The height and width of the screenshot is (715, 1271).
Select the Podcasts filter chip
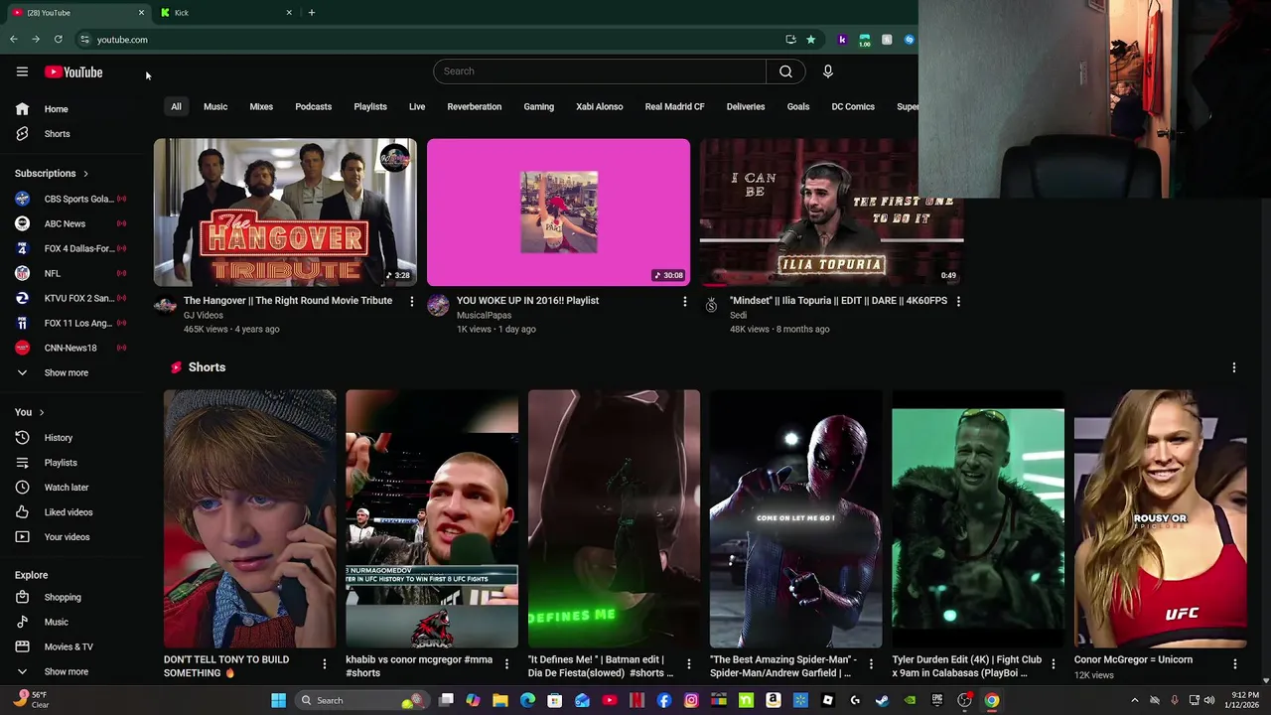[314, 106]
